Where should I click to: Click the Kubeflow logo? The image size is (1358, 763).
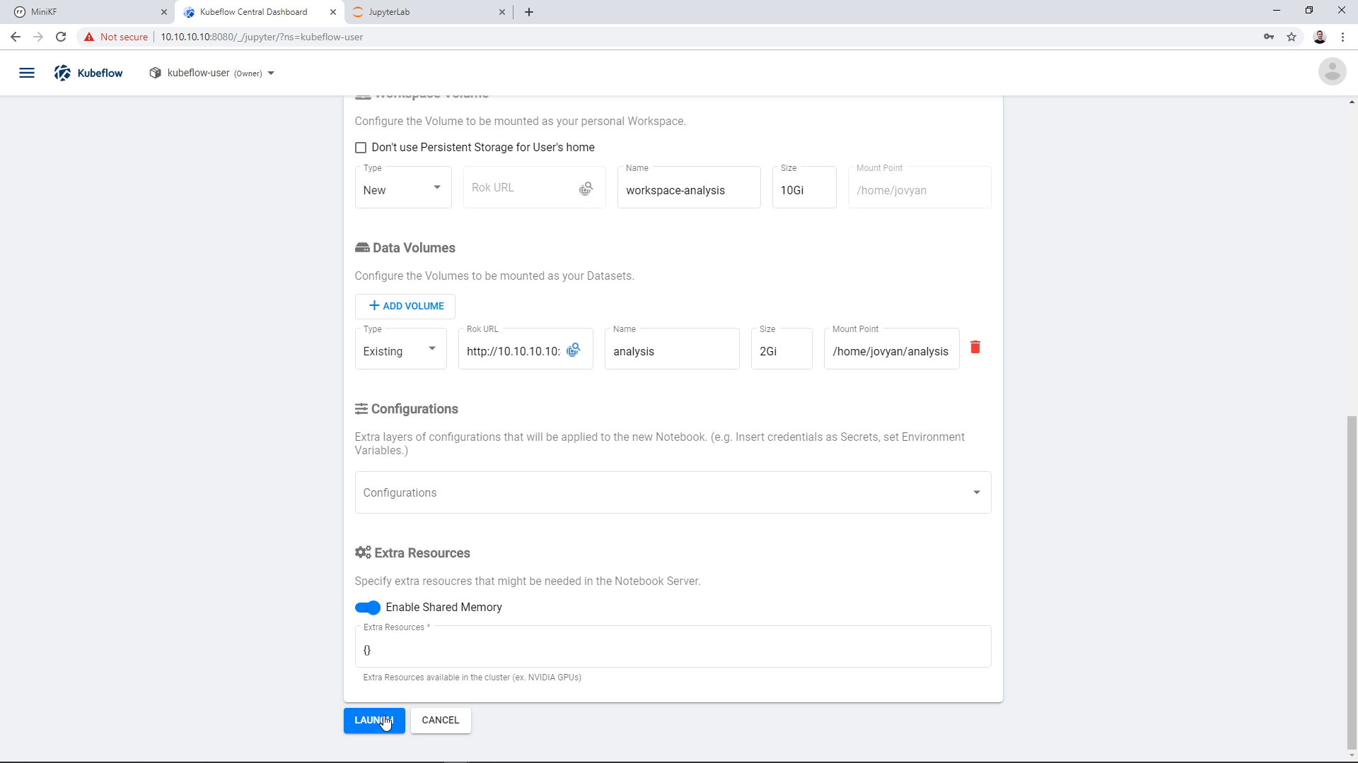88,73
